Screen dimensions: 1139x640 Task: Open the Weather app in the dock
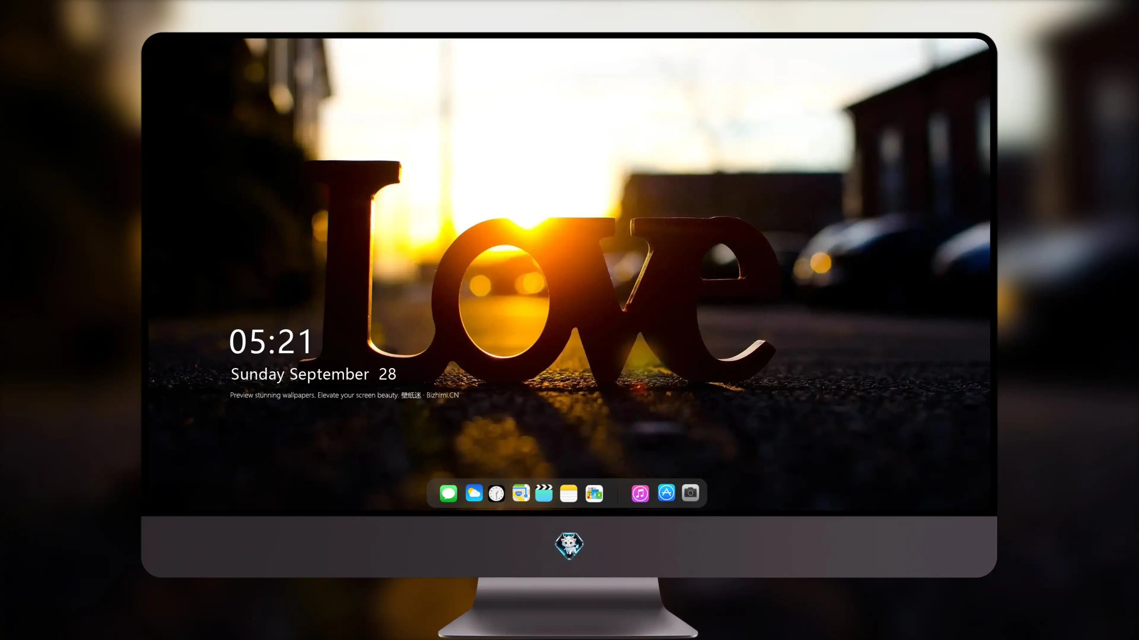474,493
